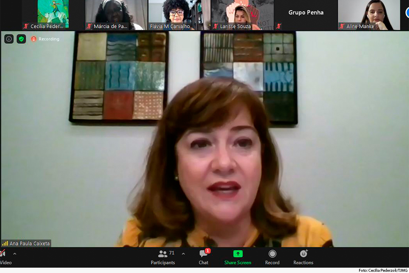
Task: Toggle the Video camera icon
Action: pyautogui.click(x=2, y=253)
